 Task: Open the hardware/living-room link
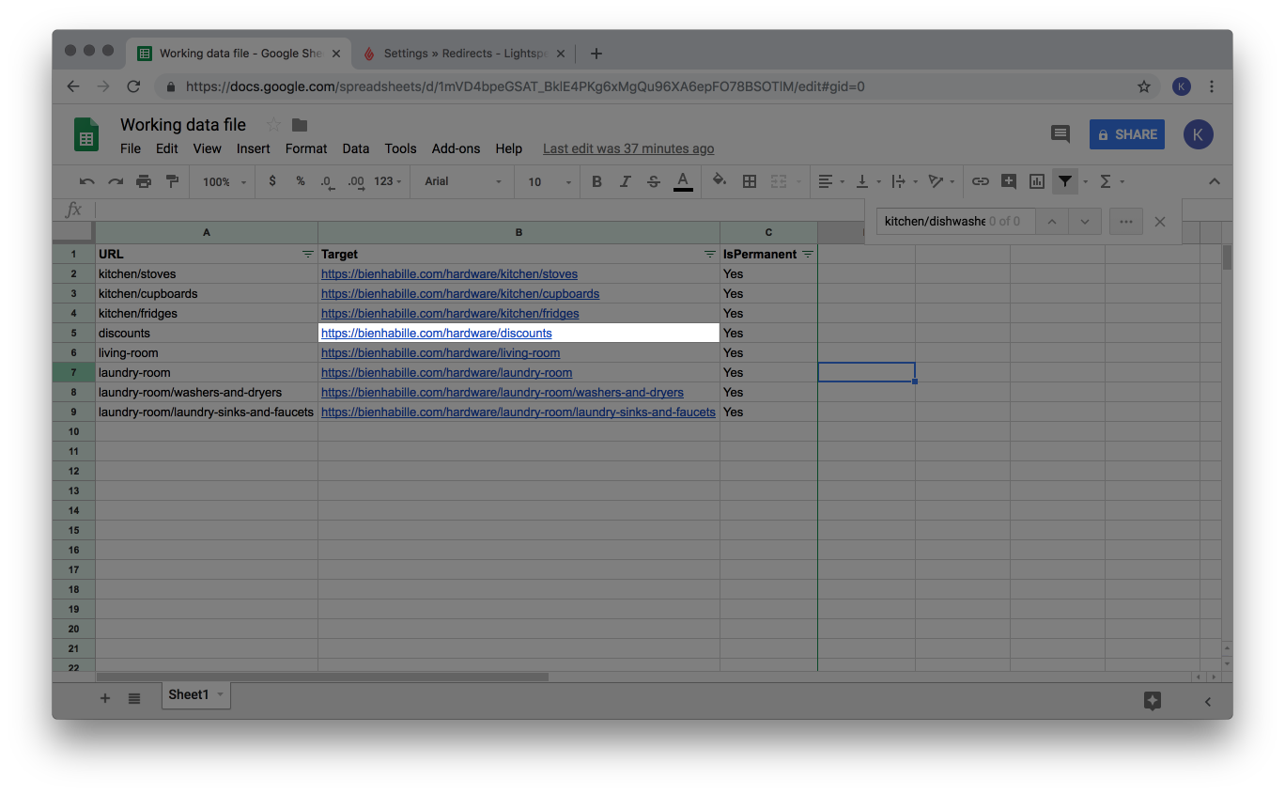(x=441, y=353)
